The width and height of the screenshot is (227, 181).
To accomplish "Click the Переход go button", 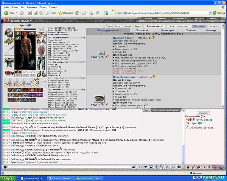I will click(x=219, y=13).
